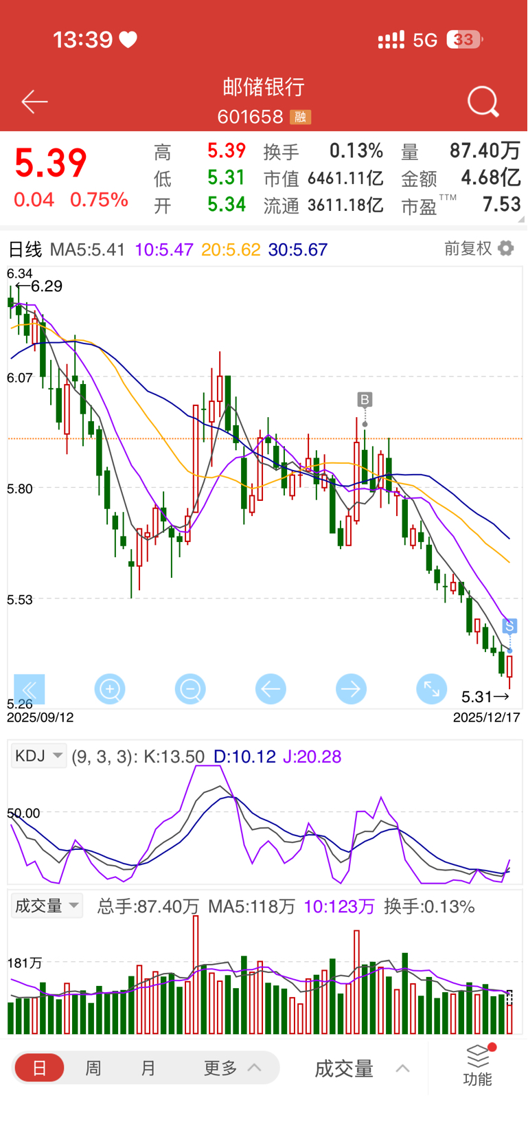Tap cellular signal bars in status bar
528x1144 pixels.
(x=391, y=40)
